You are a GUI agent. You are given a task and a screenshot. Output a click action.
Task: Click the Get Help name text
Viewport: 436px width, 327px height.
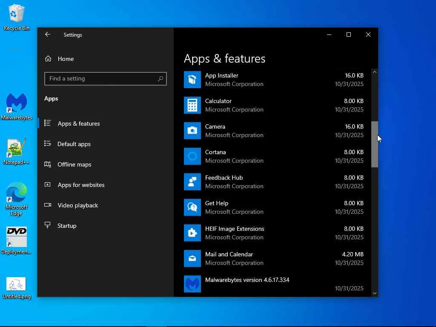coord(217,203)
